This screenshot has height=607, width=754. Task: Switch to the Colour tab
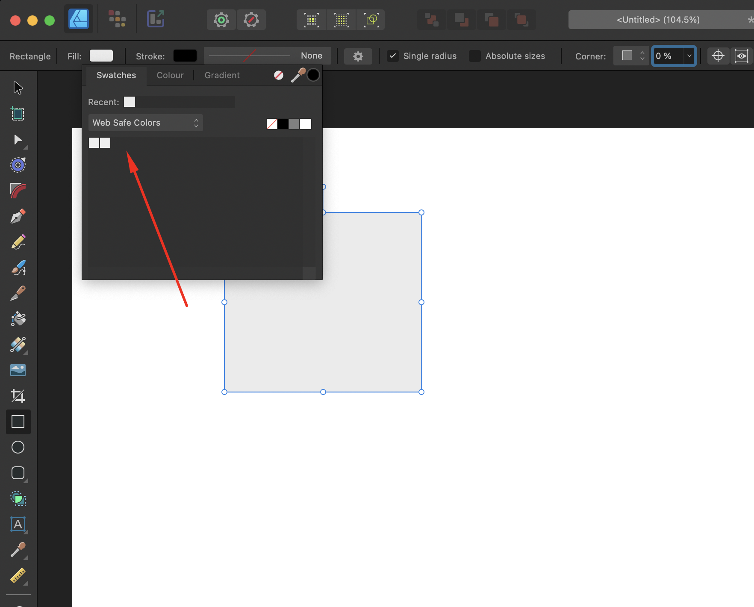click(170, 75)
